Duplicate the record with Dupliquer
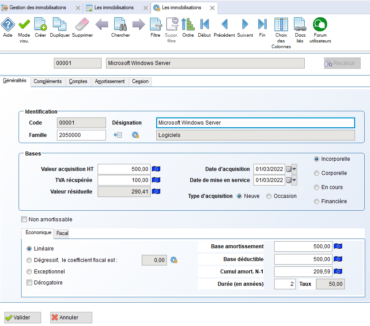 tap(60, 25)
